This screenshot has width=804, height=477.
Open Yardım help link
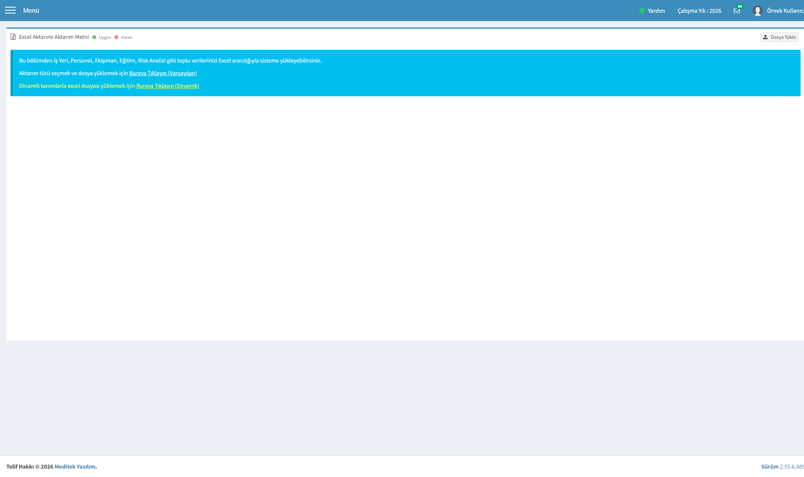pos(656,11)
